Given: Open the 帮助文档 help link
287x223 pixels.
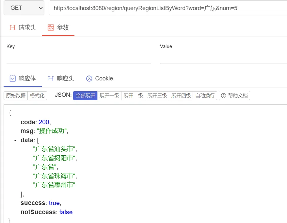Looking at the screenshot, I should [x=234, y=95].
